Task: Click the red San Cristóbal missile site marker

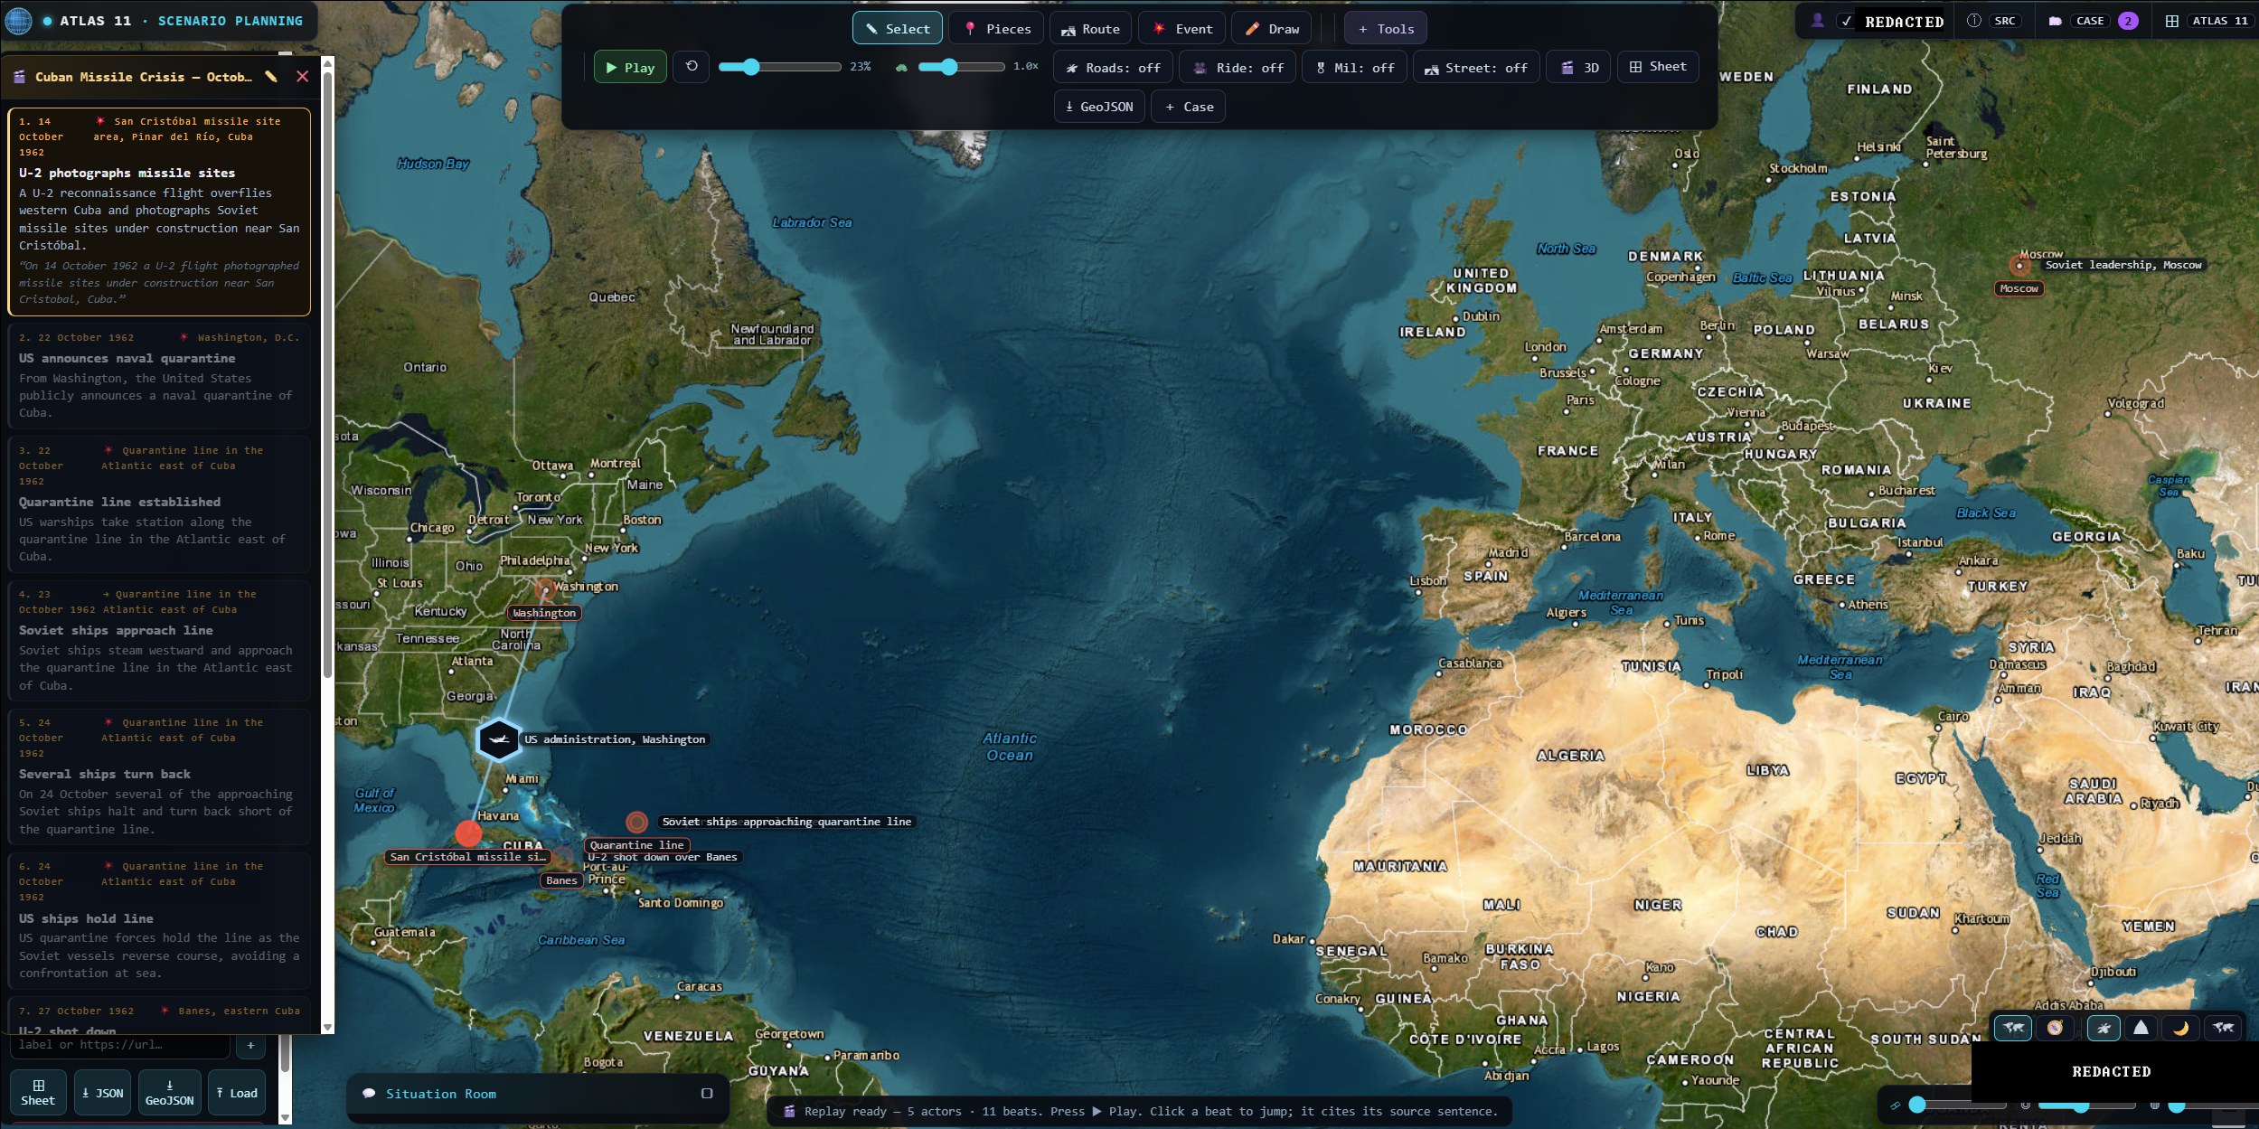Action: (468, 833)
